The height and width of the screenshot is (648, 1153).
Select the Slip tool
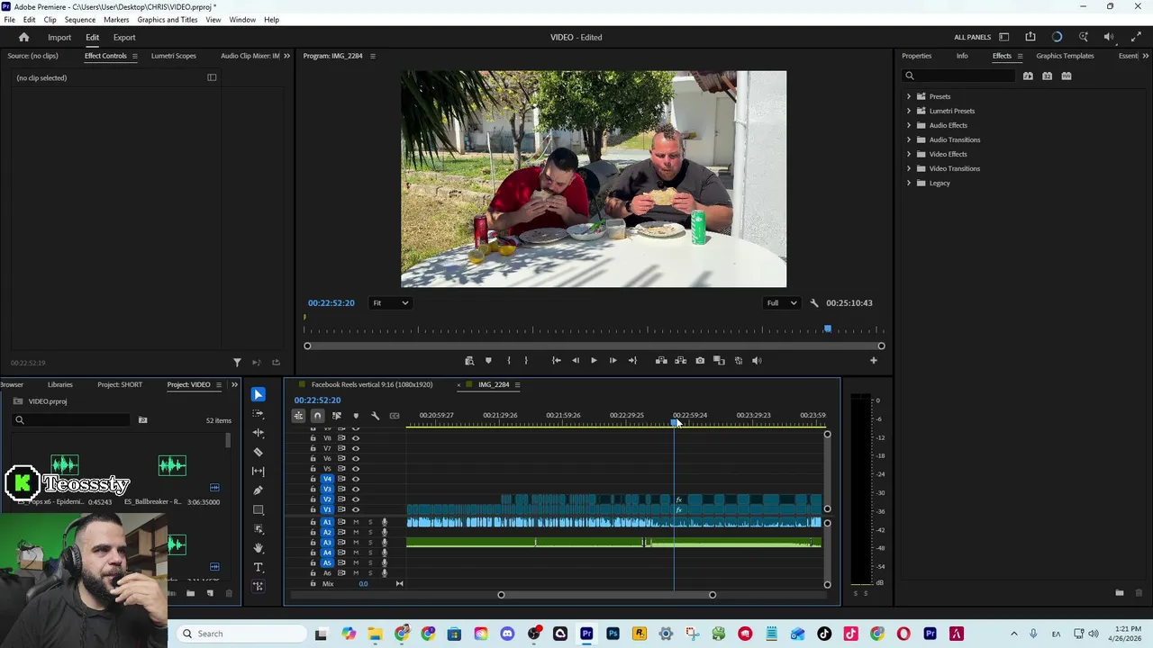(x=259, y=471)
